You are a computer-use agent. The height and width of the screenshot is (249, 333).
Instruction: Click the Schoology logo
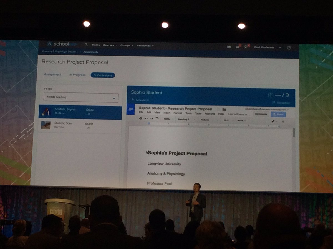click(x=62, y=44)
